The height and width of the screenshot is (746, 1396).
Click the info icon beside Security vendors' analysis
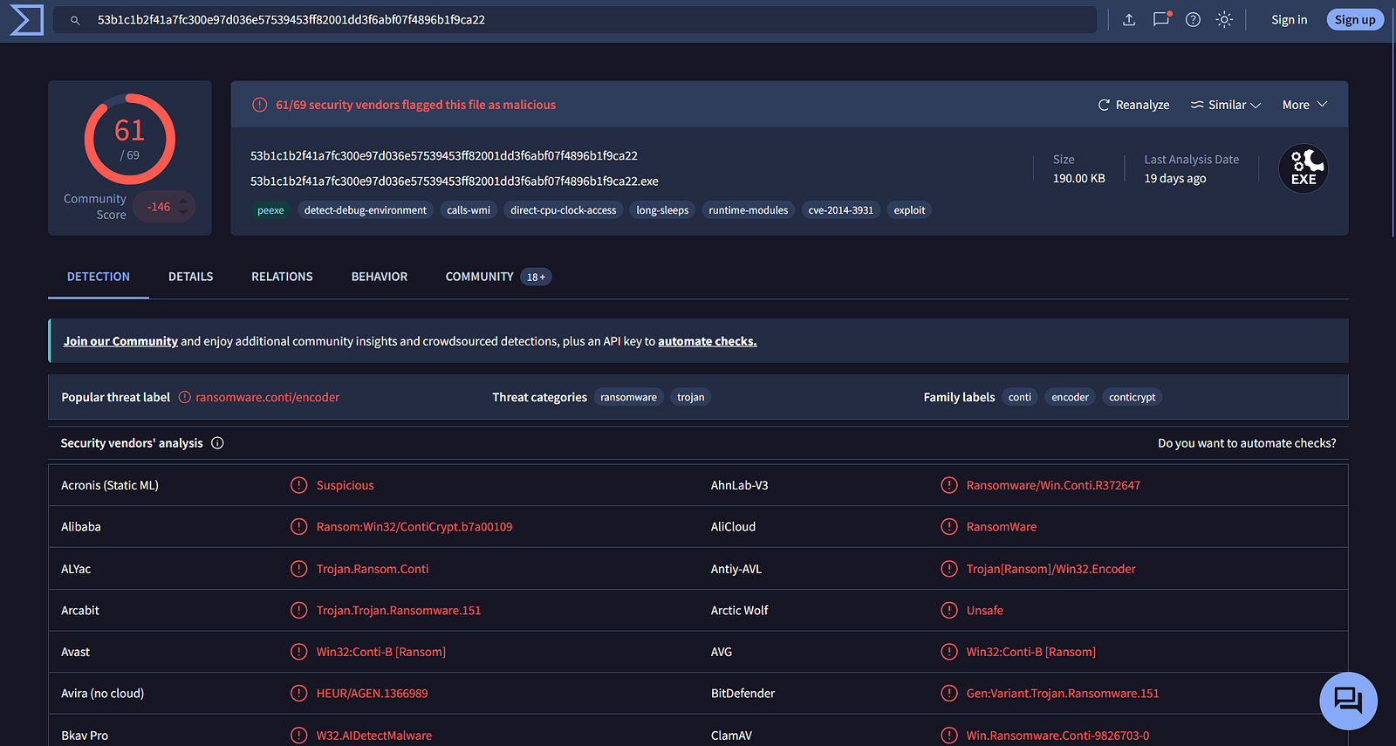217,443
